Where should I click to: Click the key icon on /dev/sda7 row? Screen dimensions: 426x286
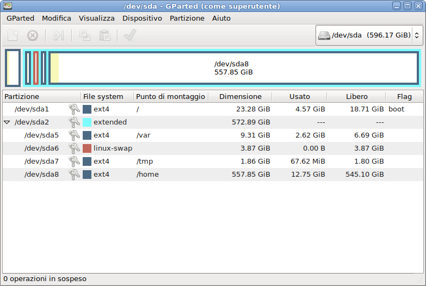(x=74, y=161)
